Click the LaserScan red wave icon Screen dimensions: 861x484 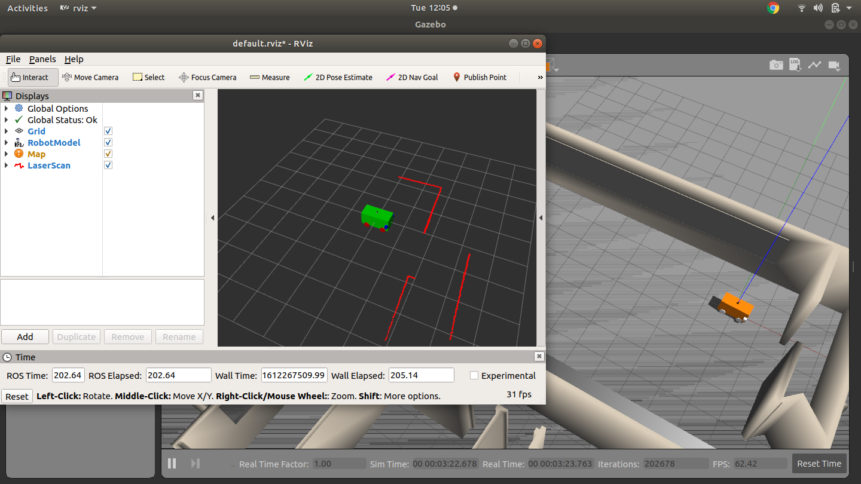tap(19, 165)
